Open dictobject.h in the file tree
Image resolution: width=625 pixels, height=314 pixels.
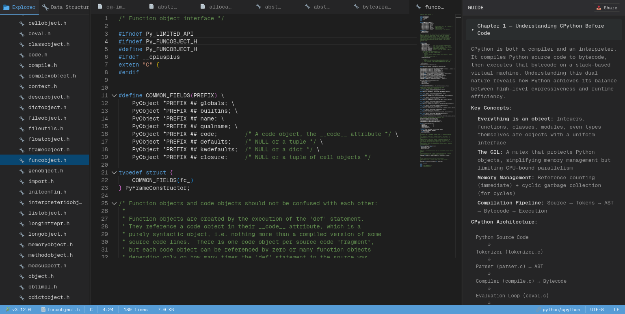(x=47, y=108)
